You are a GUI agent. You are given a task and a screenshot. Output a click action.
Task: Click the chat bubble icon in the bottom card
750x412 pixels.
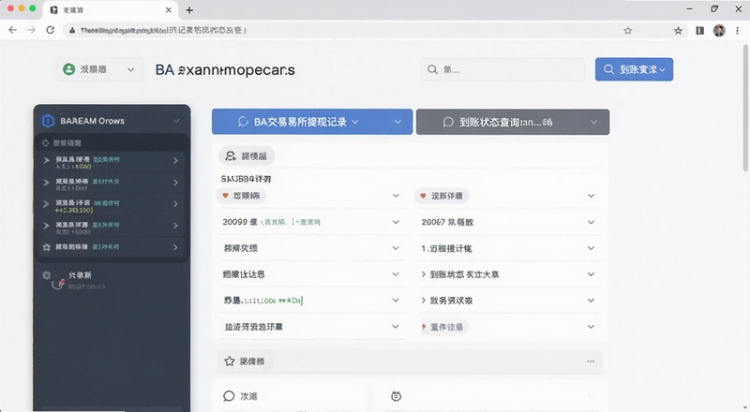(x=229, y=396)
